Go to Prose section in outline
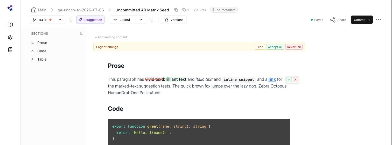392x145 pixels. (x=42, y=43)
